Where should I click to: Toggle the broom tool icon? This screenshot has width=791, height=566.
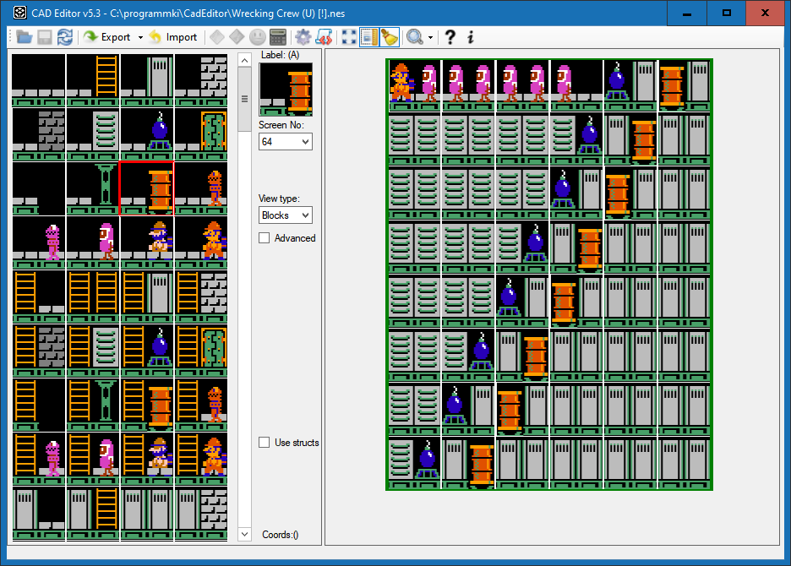coord(390,37)
